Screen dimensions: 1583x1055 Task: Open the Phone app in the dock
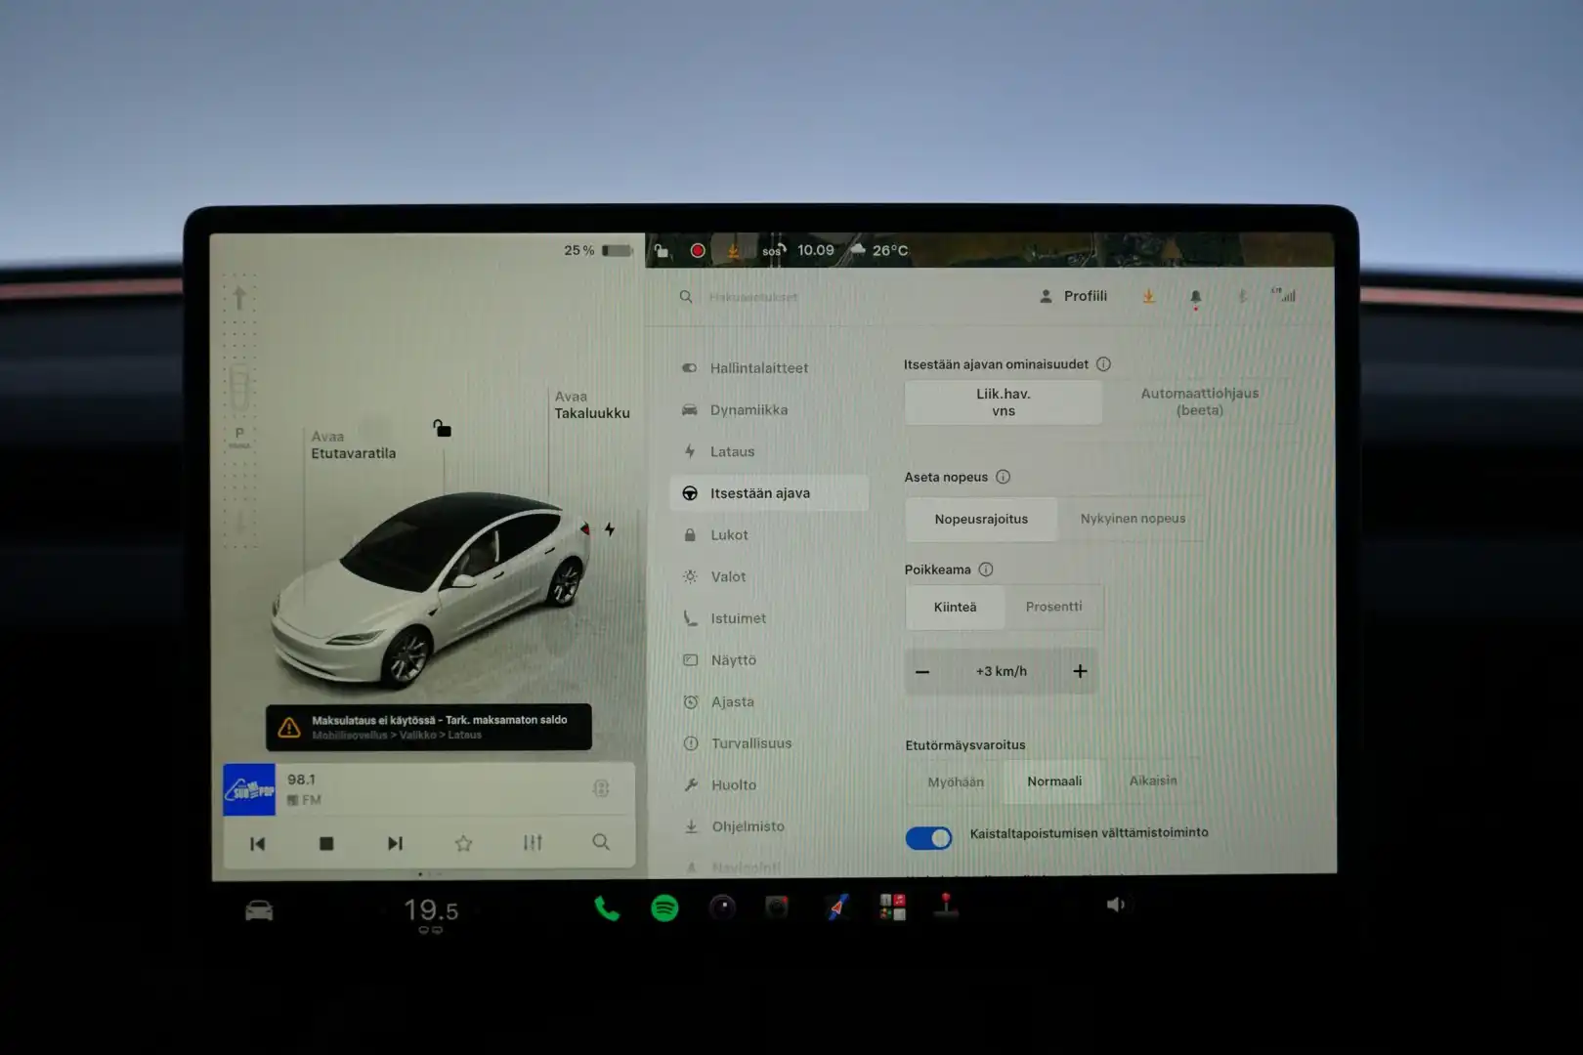(x=607, y=909)
